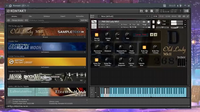The width and height of the screenshot is (200, 112).
Task: Click the exclamation panic button
Action: [x=180, y=11]
